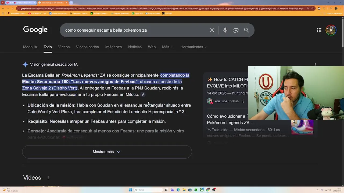
Task: Open the volume control in the system tray
Action: tap(329, 190)
